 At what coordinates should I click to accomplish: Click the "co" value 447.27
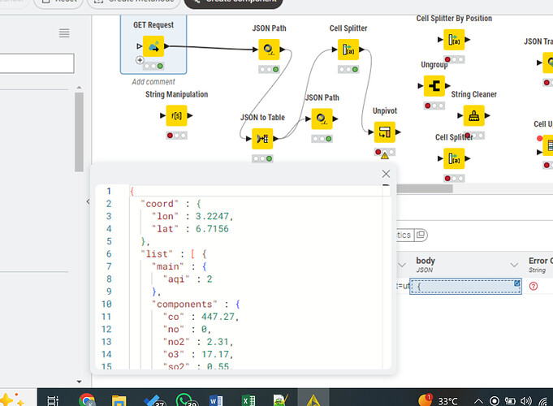point(218,317)
